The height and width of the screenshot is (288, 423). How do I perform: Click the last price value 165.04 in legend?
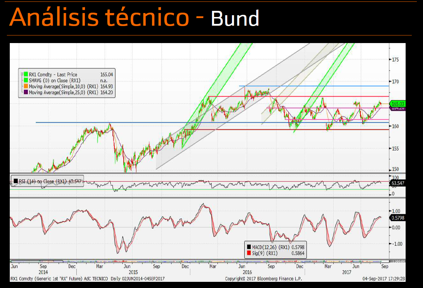point(106,75)
